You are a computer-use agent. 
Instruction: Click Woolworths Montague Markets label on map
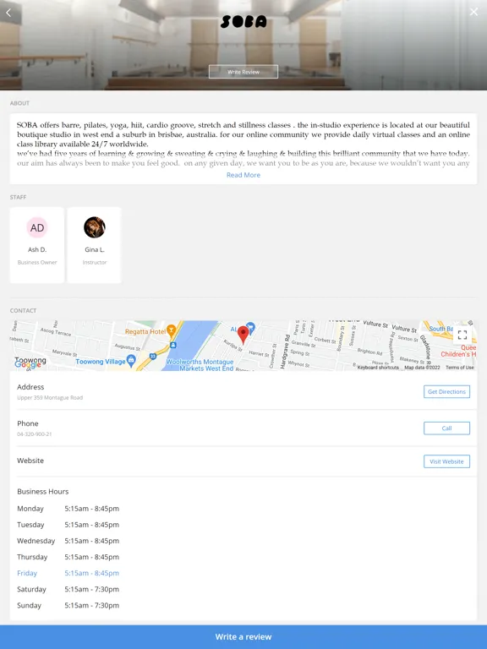(x=200, y=365)
